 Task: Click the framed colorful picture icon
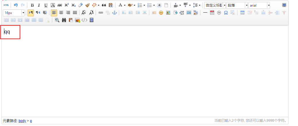tap(168, 13)
